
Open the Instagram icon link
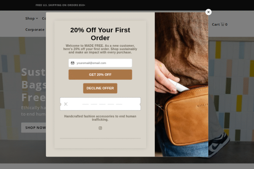(100, 128)
